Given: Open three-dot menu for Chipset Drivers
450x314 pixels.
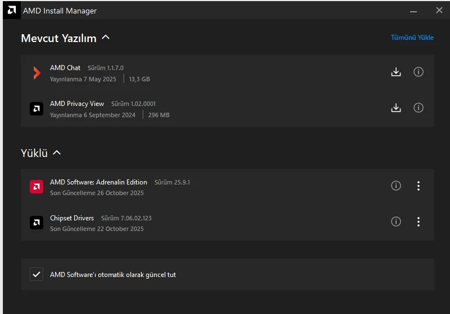Looking at the screenshot, I should click(x=419, y=221).
